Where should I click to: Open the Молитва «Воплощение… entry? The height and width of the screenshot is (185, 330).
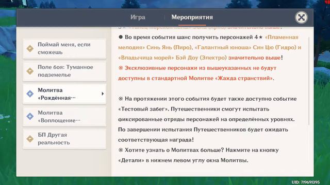point(64,117)
